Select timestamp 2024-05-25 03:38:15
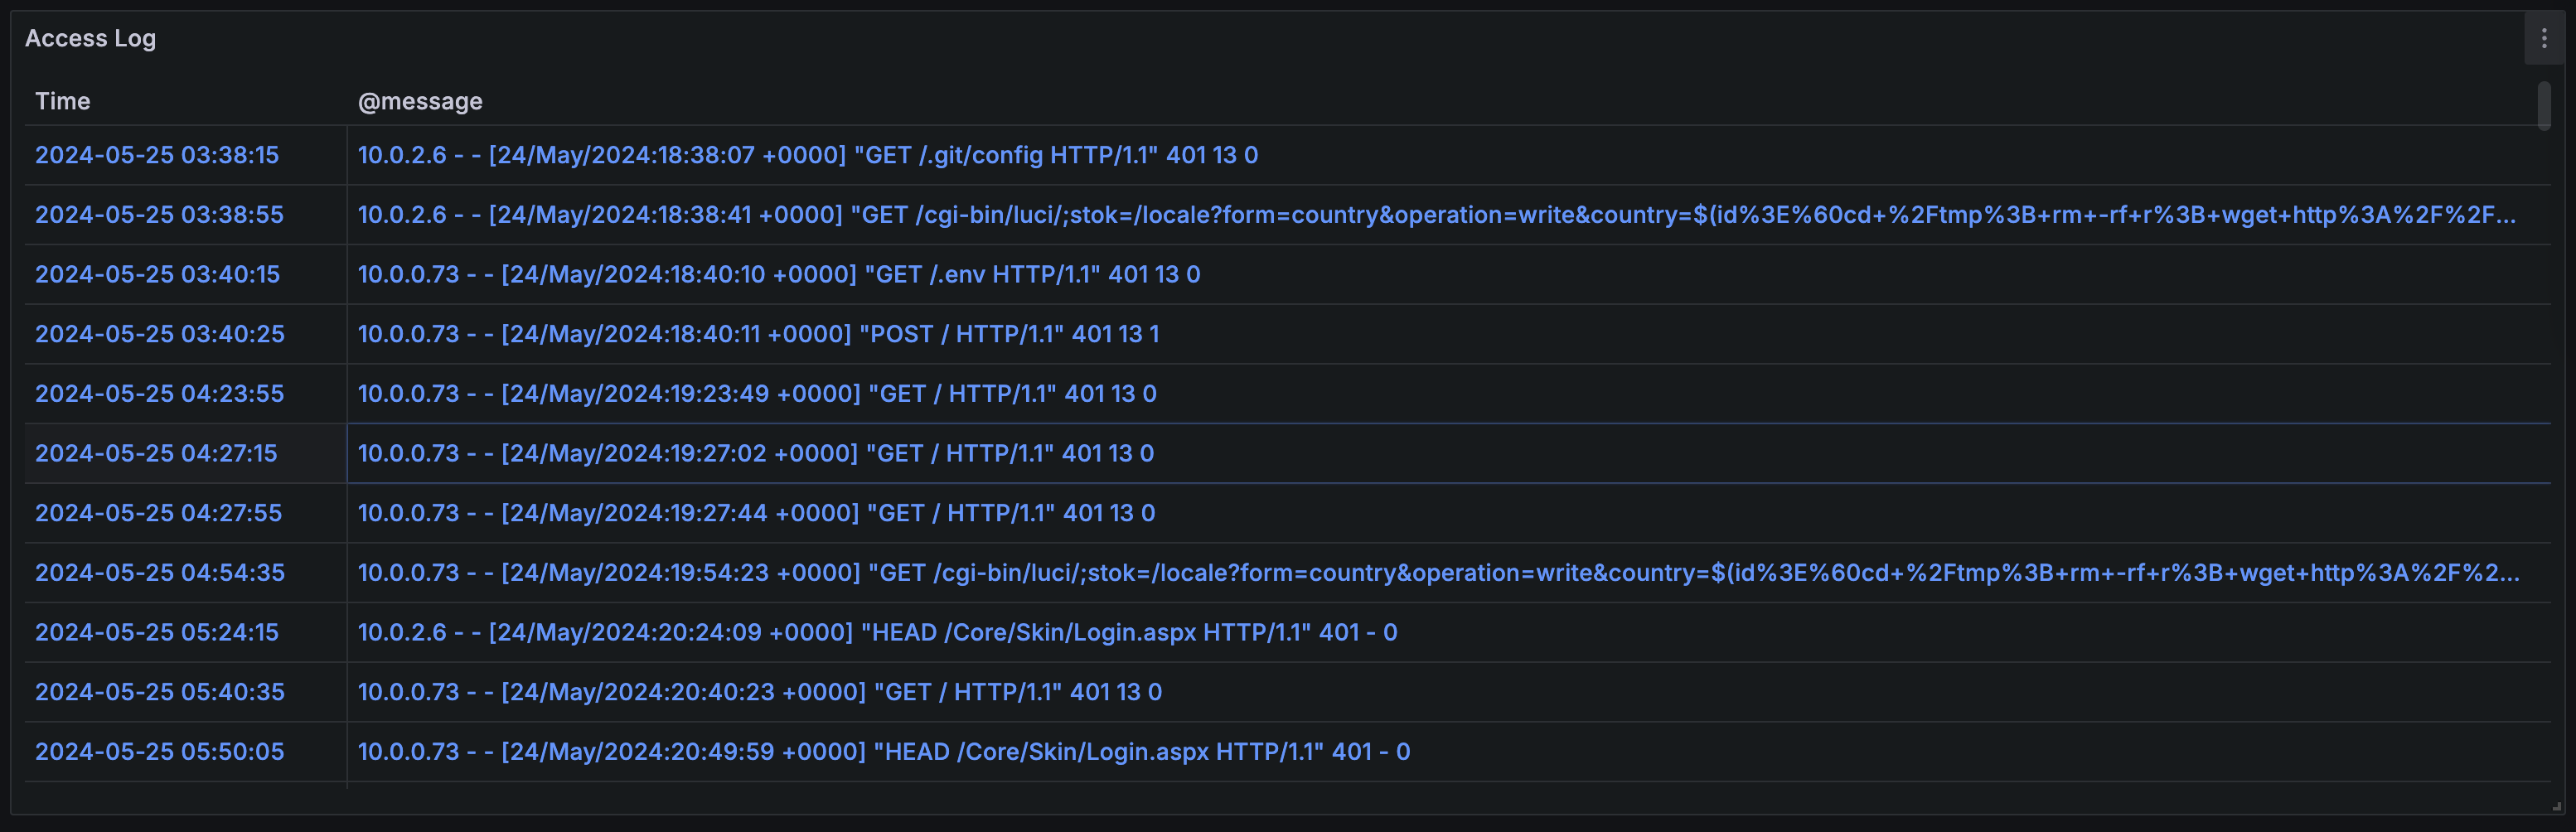2576x832 pixels. point(157,155)
